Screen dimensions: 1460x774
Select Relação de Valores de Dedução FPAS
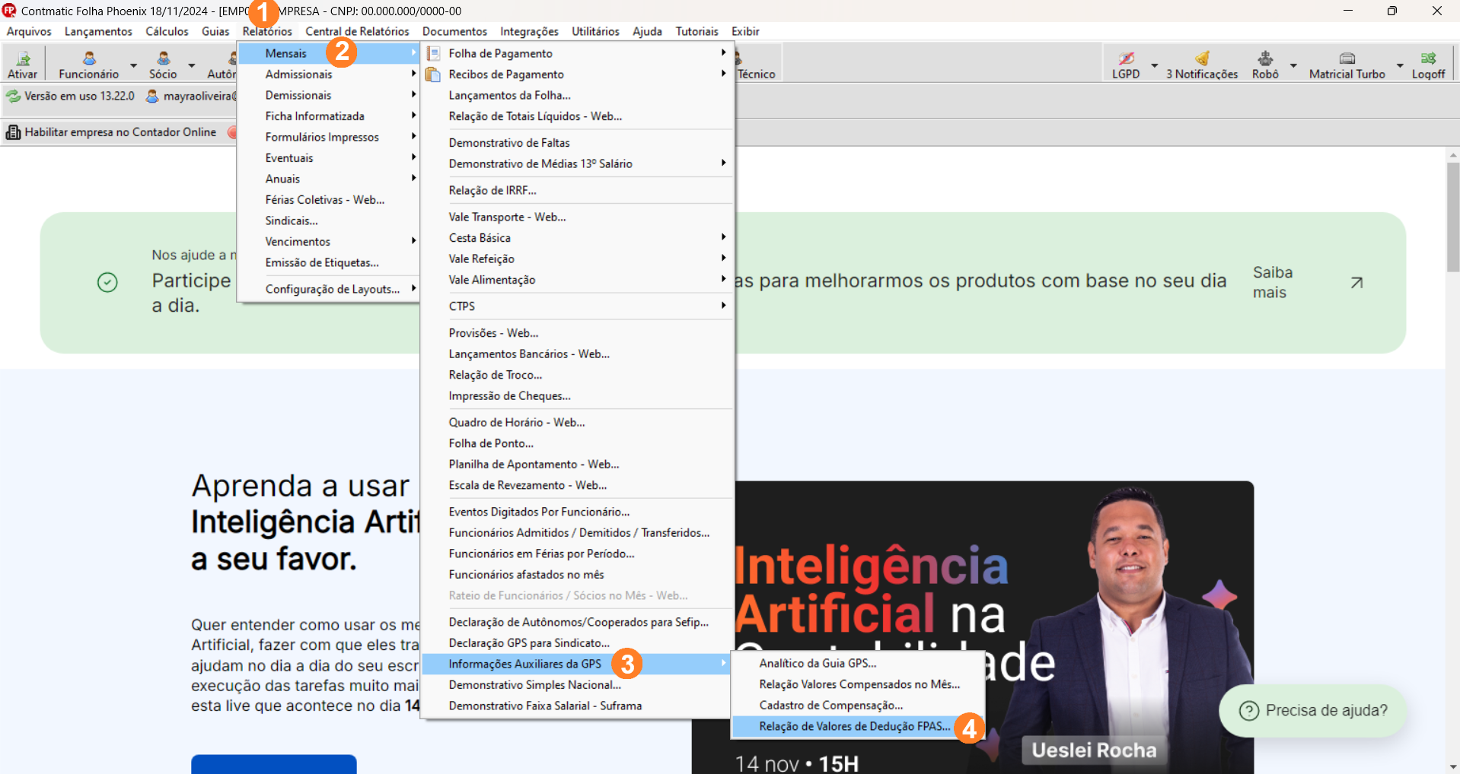[857, 727]
